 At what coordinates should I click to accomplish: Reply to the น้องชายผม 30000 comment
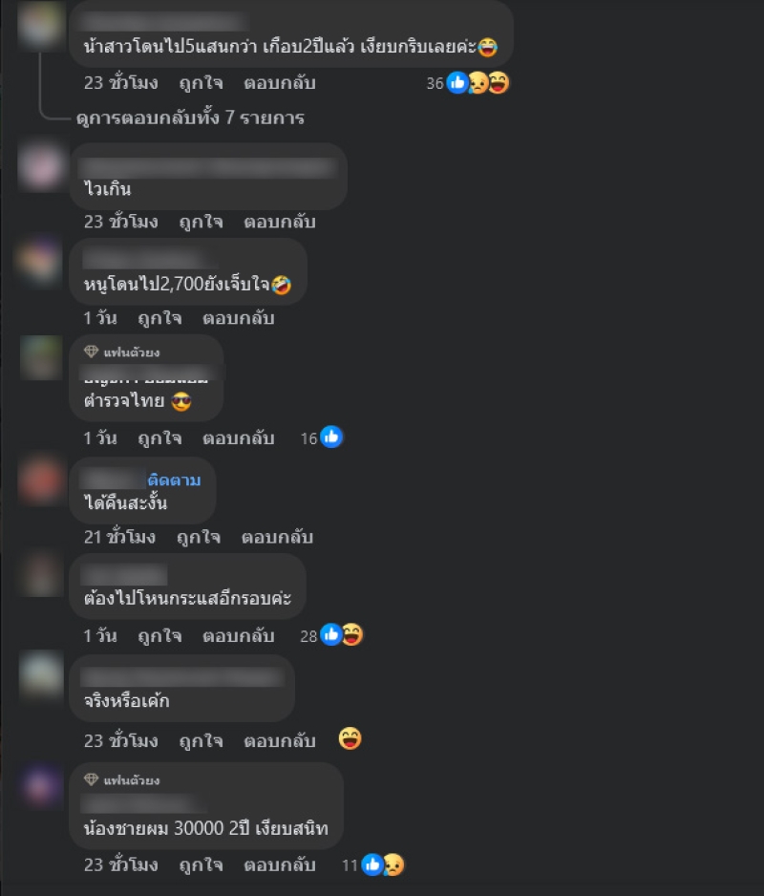[x=280, y=865]
